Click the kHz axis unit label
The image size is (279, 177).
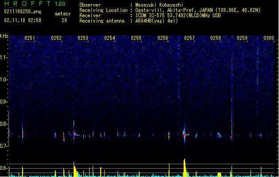click(x=4, y=36)
